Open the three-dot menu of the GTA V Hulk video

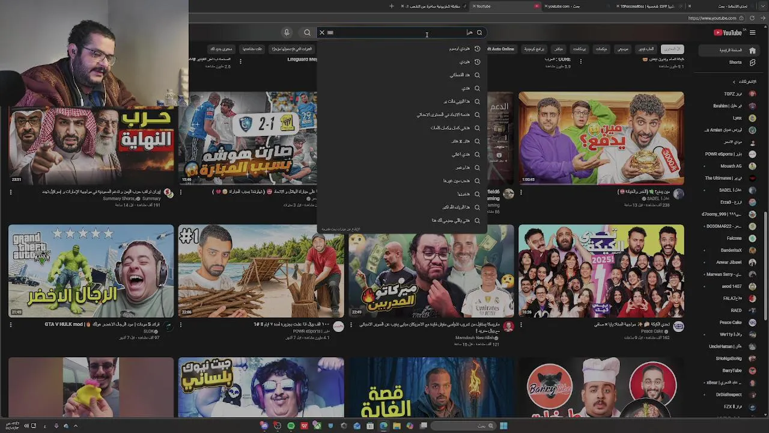[x=10, y=325]
